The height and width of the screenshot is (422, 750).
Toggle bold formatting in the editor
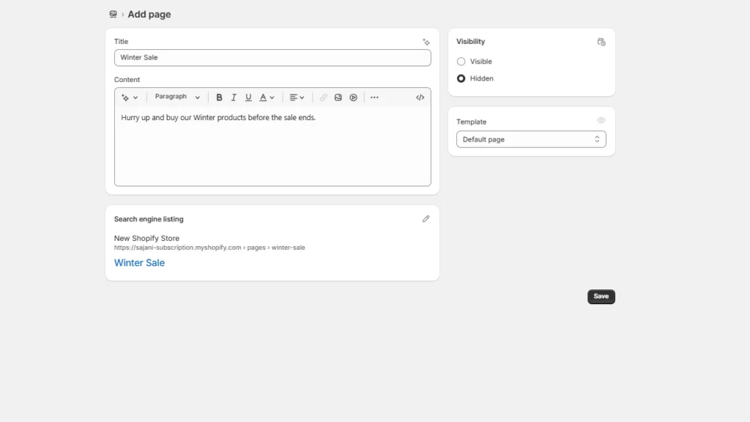tap(219, 97)
